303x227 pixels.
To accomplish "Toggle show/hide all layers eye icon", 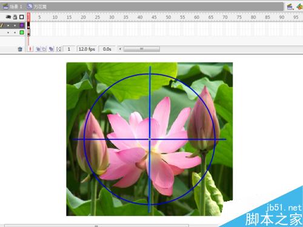I will pos(8,17).
